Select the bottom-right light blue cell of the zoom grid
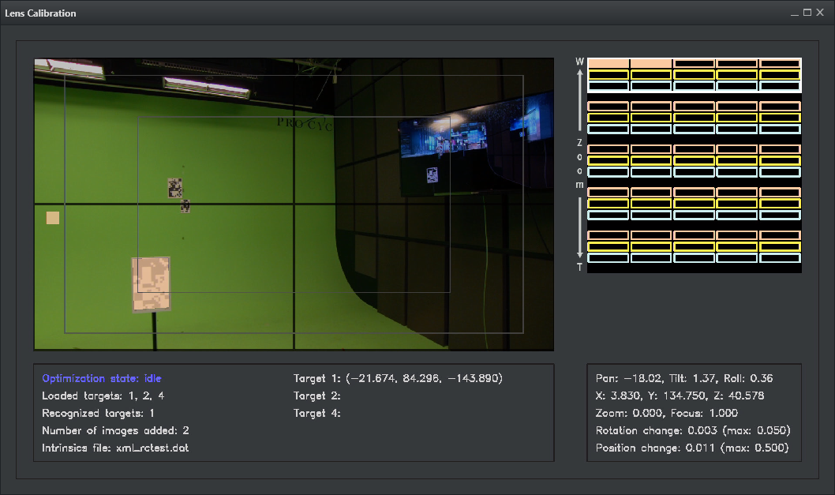The width and height of the screenshot is (835, 495). click(x=779, y=258)
